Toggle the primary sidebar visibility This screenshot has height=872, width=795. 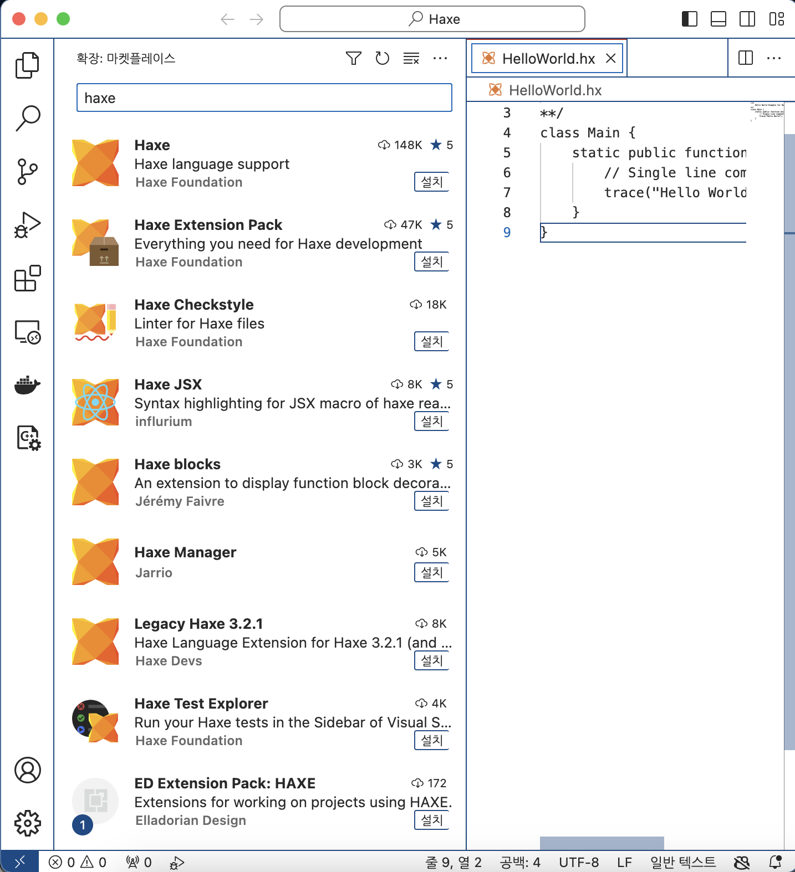690,19
